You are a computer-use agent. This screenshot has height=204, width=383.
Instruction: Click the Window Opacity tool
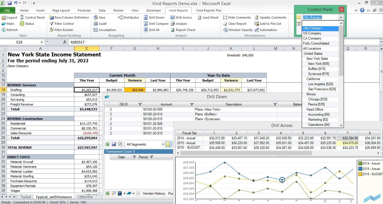(225, 30)
